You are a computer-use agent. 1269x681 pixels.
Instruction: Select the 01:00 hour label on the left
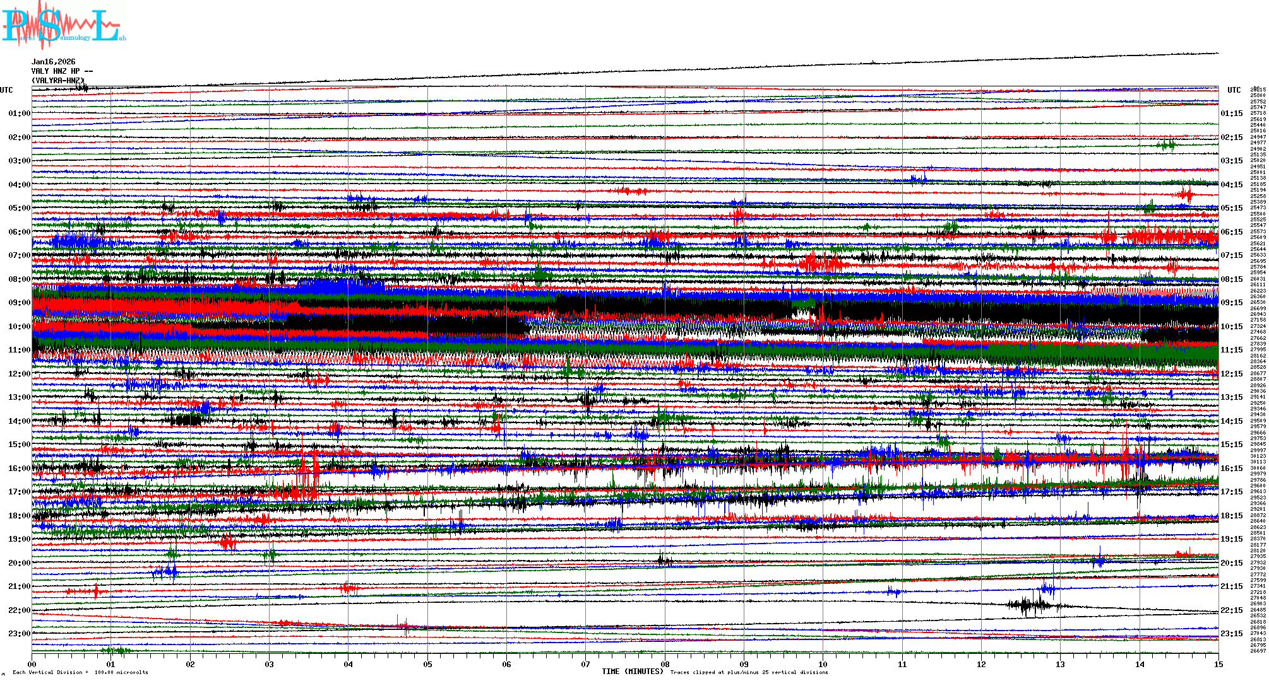[x=19, y=113]
